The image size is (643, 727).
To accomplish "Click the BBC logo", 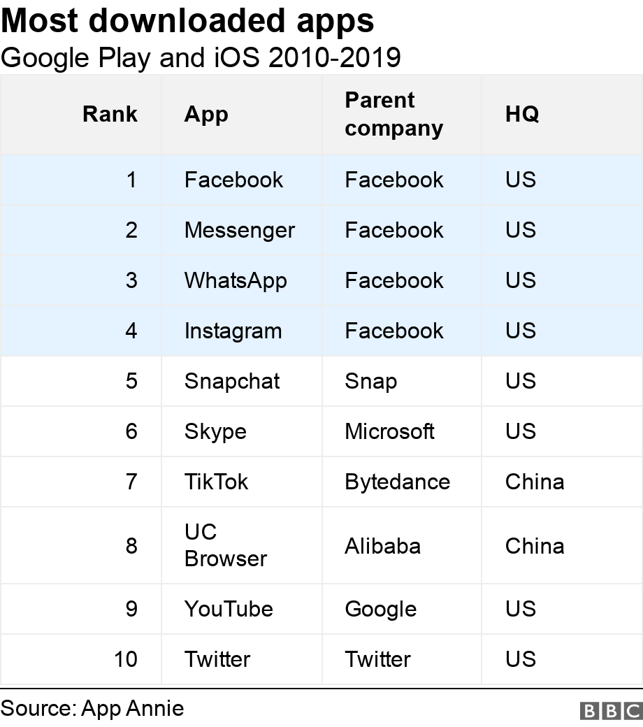I will 610,710.
